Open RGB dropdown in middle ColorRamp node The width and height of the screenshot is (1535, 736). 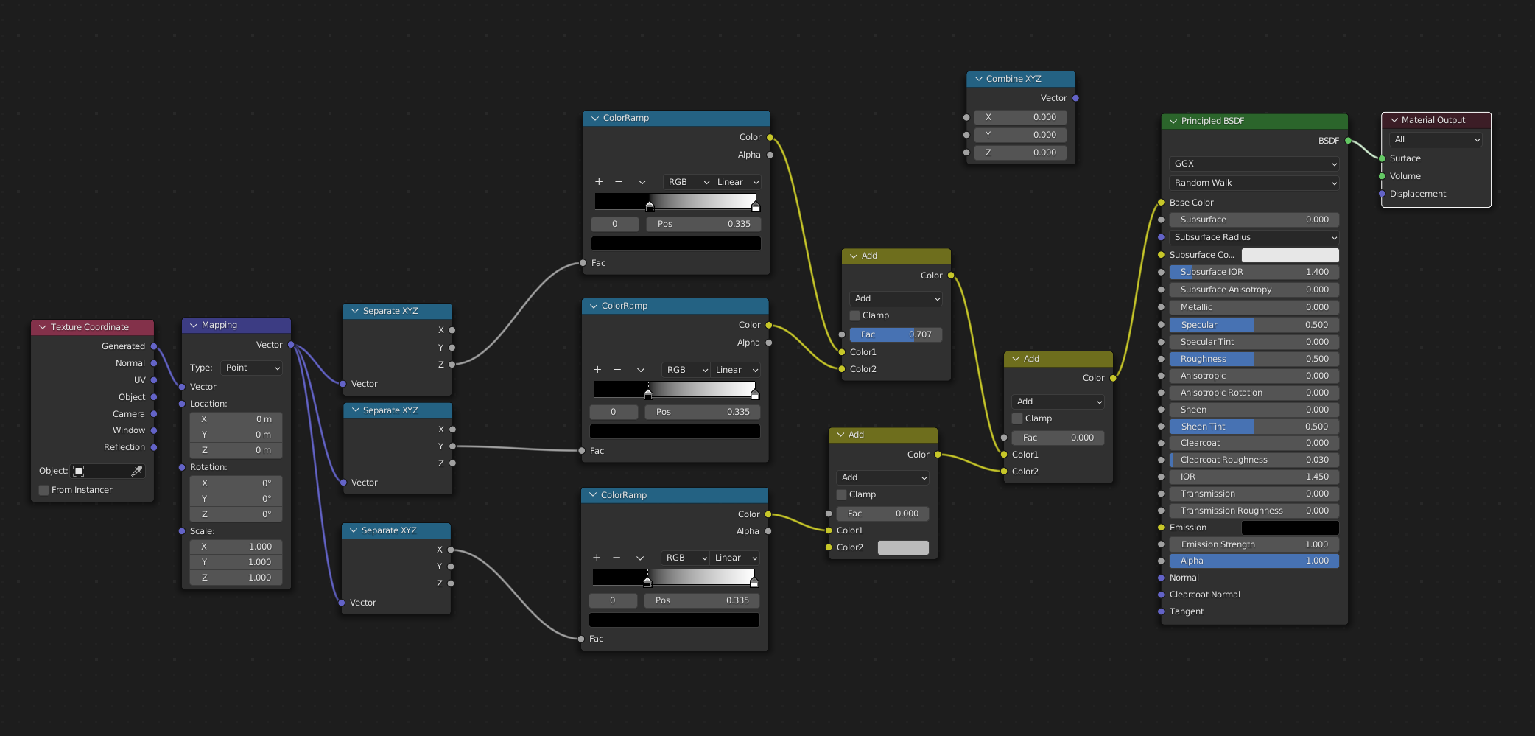686,370
